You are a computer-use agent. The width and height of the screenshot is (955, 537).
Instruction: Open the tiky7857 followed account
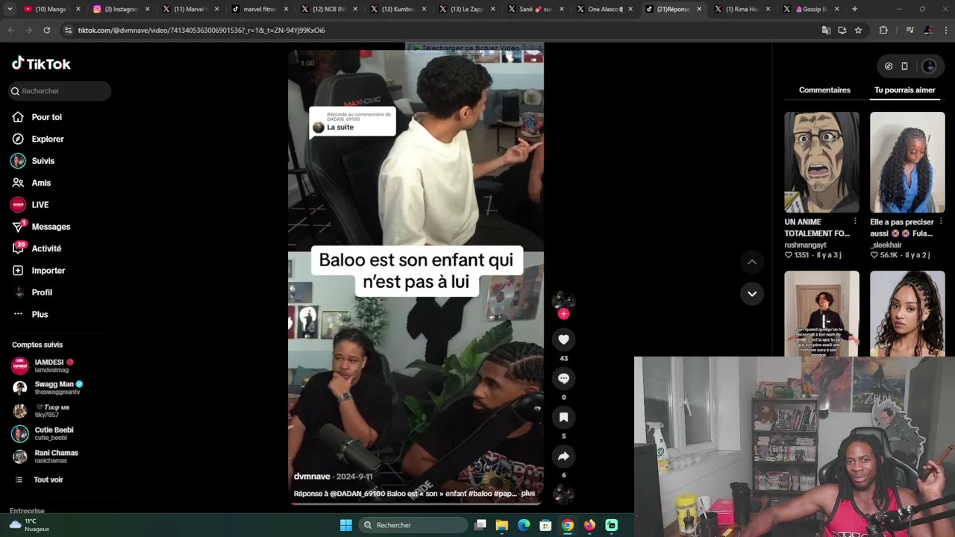point(51,411)
